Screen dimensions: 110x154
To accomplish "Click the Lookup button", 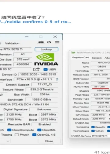I will pos(46,49).
